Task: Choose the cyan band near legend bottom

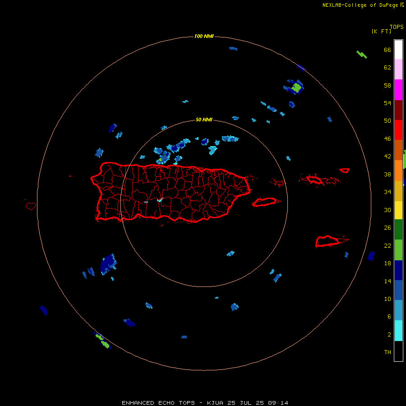Action: point(398,331)
